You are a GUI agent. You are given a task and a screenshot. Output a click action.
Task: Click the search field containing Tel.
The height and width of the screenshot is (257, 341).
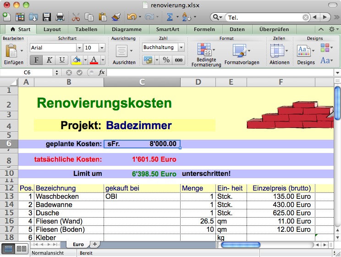pyautogui.click(x=269, y=17)
